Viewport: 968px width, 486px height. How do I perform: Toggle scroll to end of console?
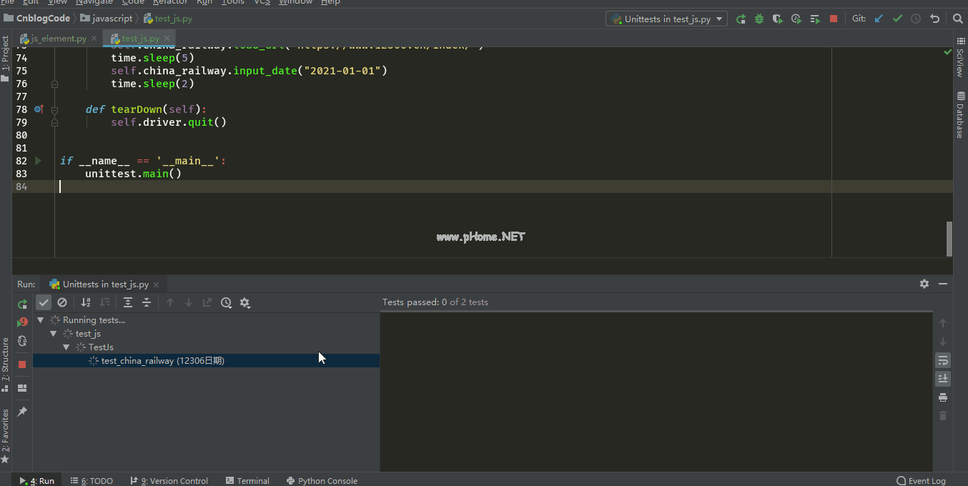tap(943, 379)
